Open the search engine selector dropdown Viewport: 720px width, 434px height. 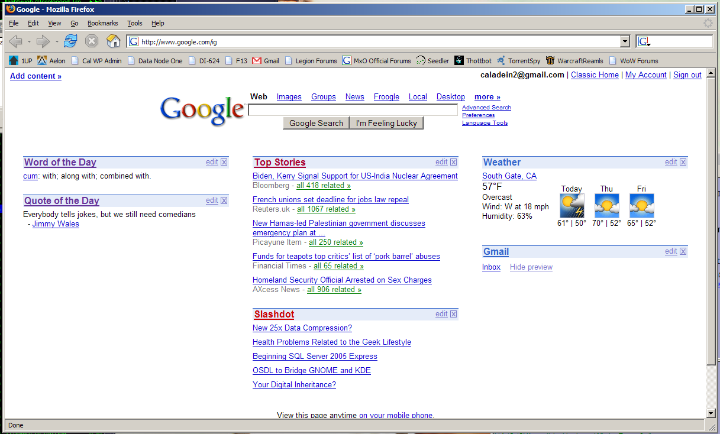coord(644,41)
